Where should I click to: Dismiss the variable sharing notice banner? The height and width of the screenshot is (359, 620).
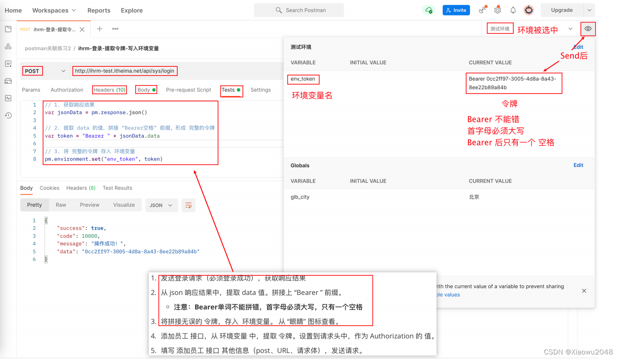pyautogui.click(x=584, y=290)
